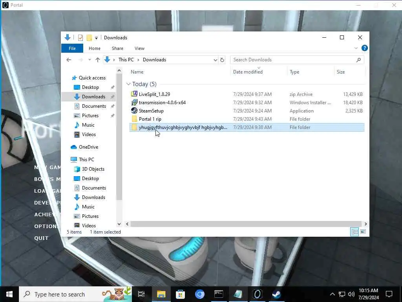
Task: Open the View ribbon tab
Action: click(139, 48)
